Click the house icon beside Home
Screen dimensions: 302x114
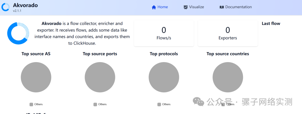[154, 7]
